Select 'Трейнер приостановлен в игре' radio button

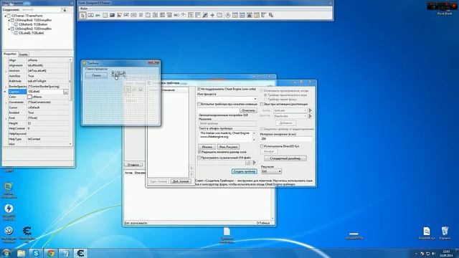click(x=265, y=95)
